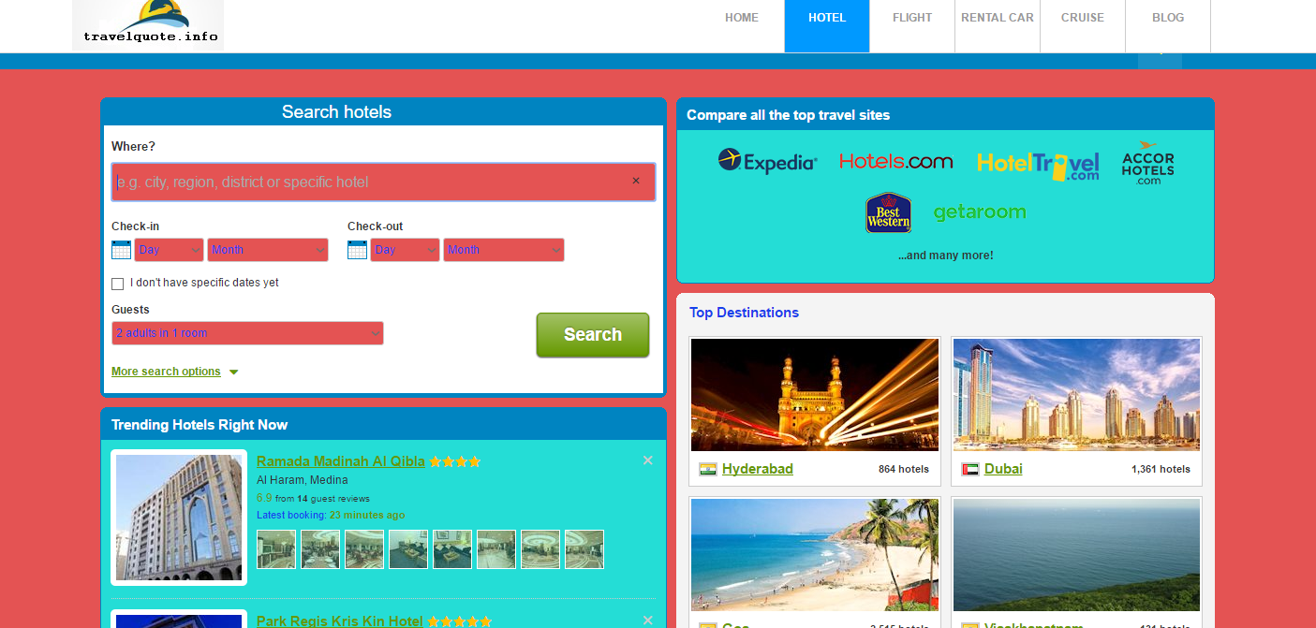Image resolution: width=1316 pixels, height=628 pixels.
Task: Open the check-out Month dropdown
Action: pyautogui.click(x=503, y=249)
